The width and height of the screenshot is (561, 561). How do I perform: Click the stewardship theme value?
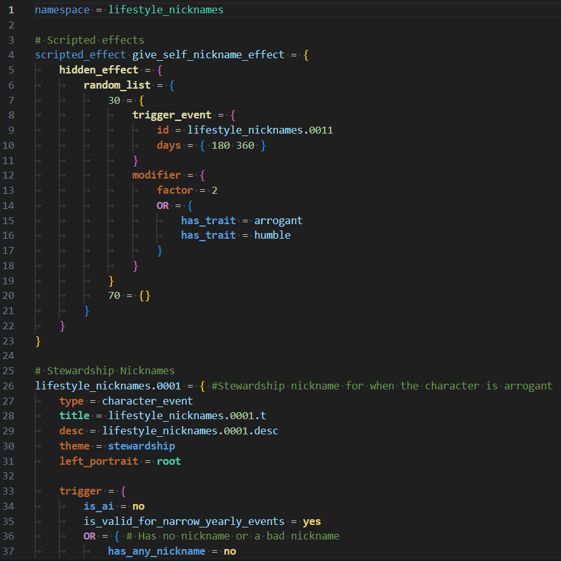[141, 446]
